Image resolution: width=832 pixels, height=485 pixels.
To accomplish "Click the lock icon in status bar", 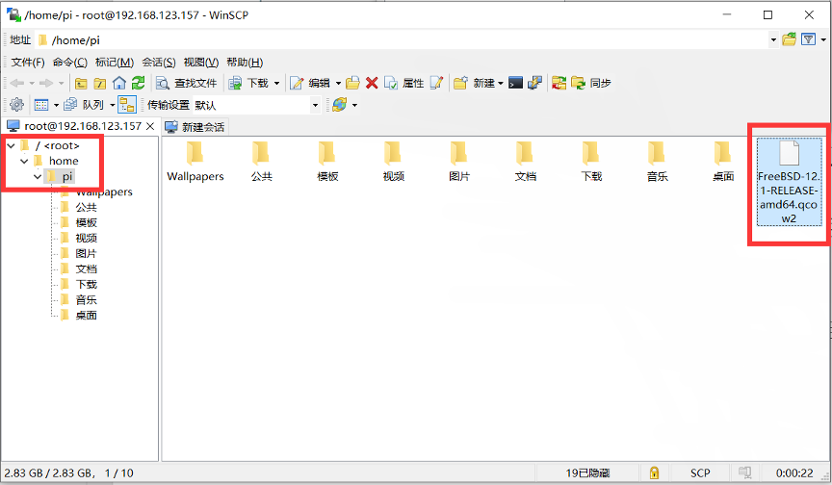I will 654,472.
